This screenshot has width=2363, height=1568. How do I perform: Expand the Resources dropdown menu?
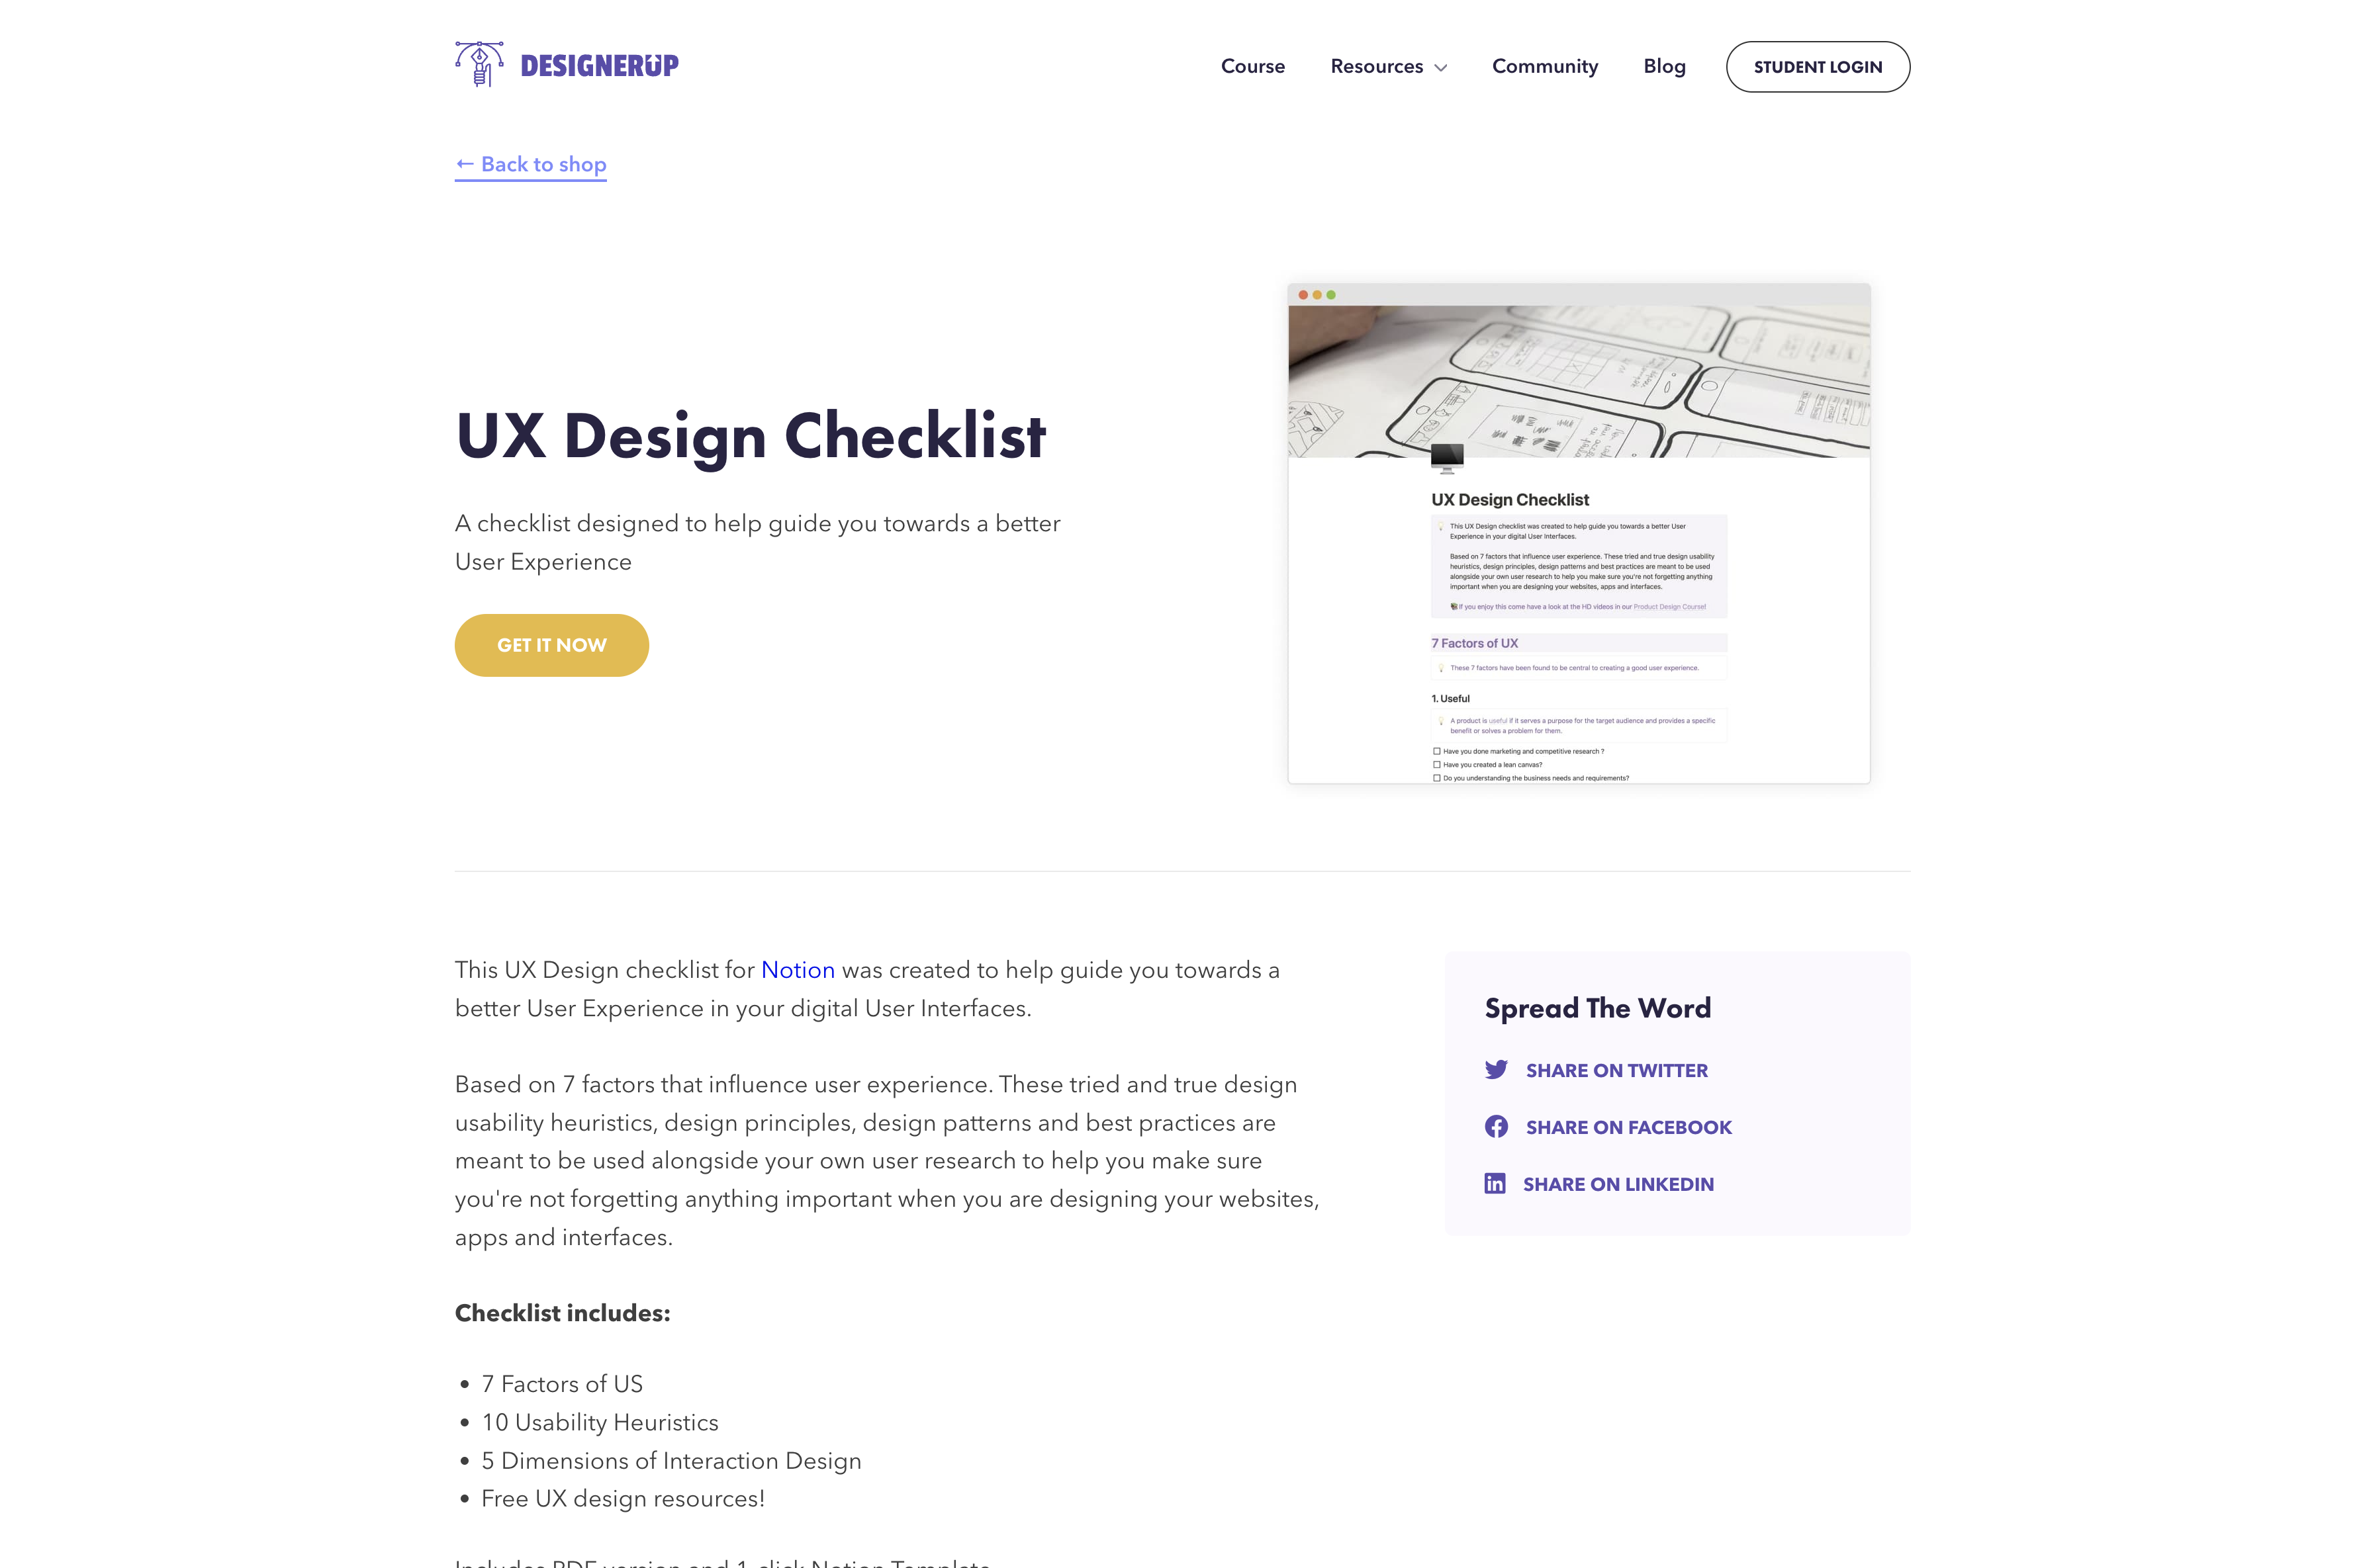[x=1390, y=67]
